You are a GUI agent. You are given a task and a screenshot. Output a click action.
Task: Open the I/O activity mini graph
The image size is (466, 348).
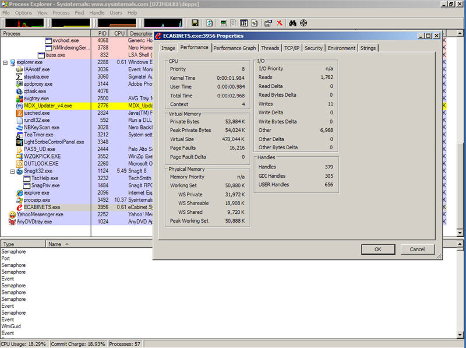tap(163, 23)
